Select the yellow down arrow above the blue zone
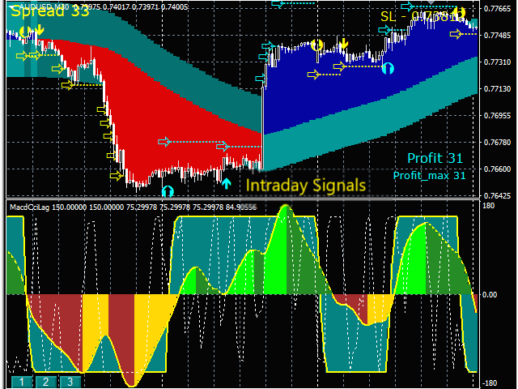Viewport: 518px width, 389px height. [344, 43]
